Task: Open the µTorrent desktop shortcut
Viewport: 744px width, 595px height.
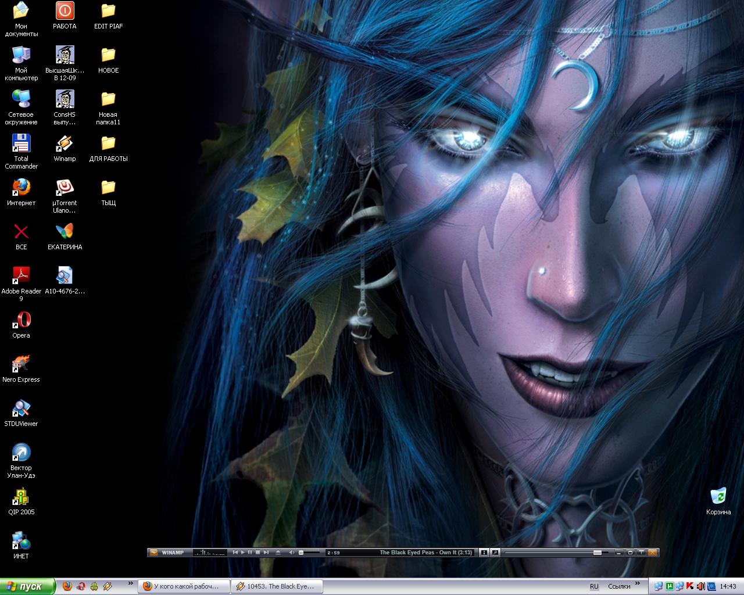Action: point(65,188)
